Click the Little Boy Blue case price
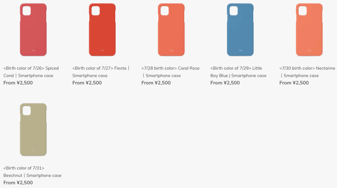Screen dimensions: 337x188 coord(225,83)
